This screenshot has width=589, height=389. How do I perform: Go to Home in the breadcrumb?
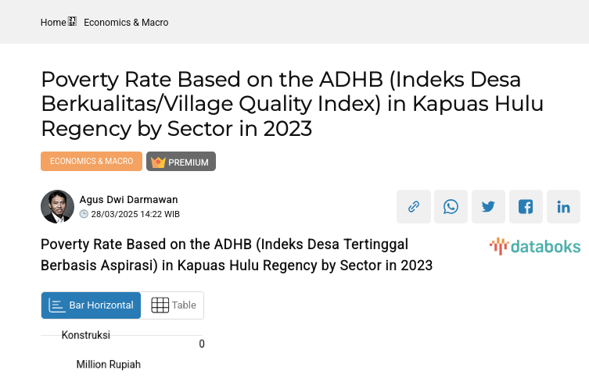click(53, 23)
